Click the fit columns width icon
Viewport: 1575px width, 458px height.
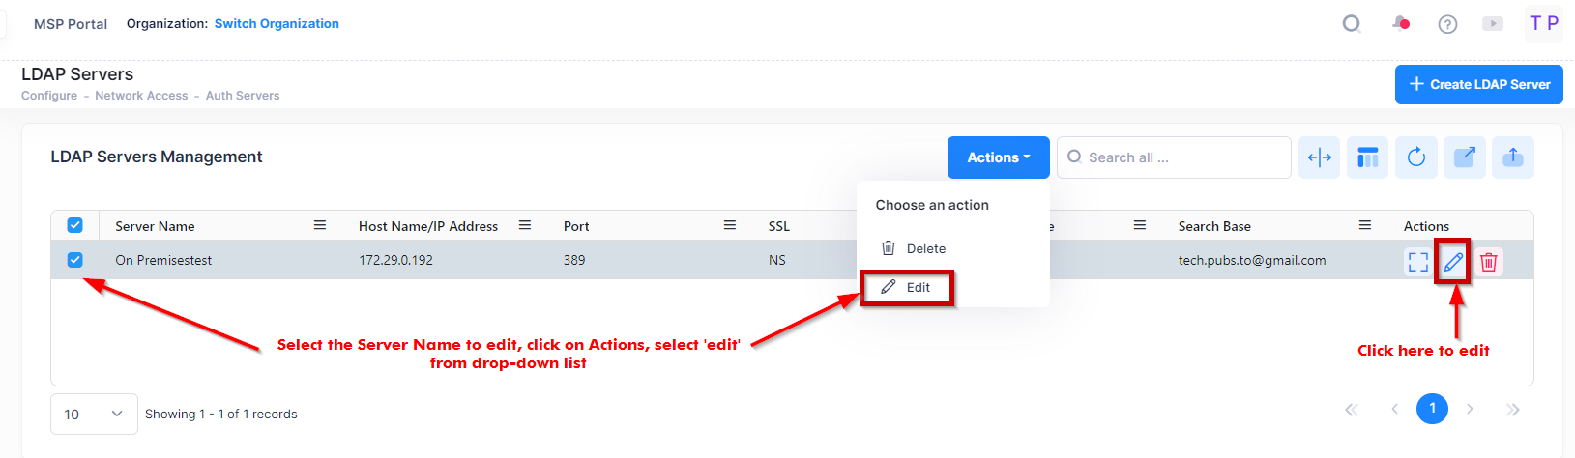[1320, 157]
